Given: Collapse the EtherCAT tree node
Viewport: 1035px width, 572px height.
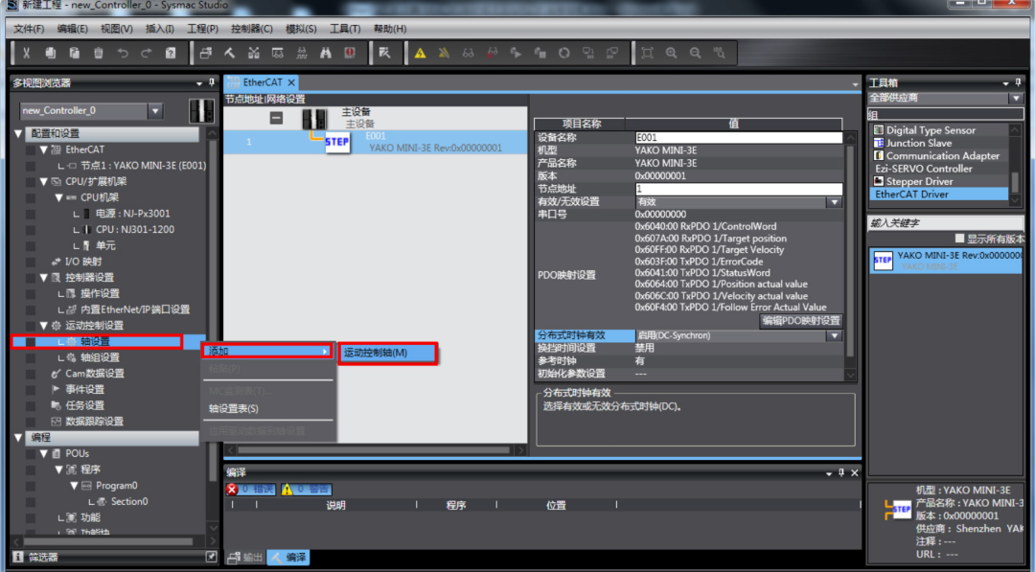Looking at the screenshot, I should [43, 149].
